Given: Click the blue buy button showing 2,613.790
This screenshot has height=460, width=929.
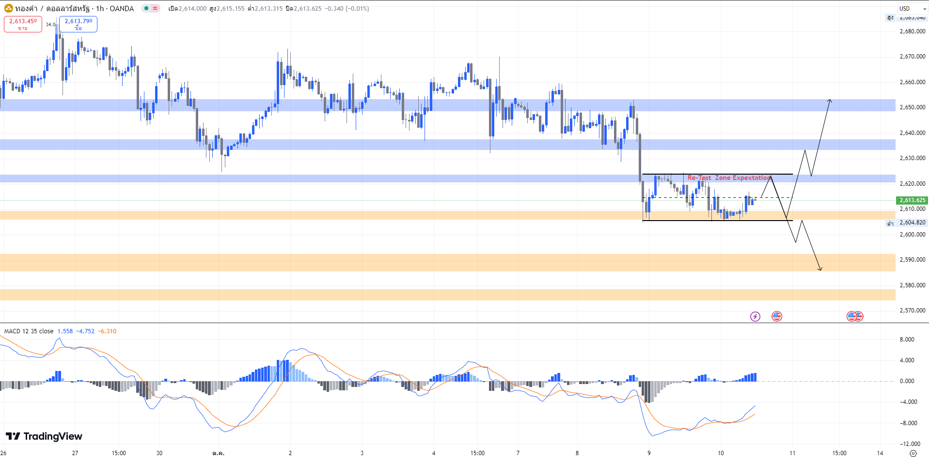Looking at the screenshot, I should pyautogui.click(x=78, y=24).
